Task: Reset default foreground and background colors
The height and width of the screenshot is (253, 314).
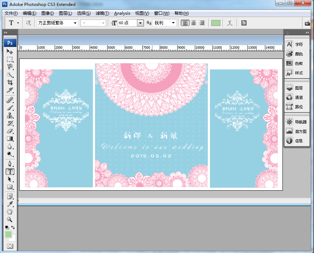Action: pos(7,227)
